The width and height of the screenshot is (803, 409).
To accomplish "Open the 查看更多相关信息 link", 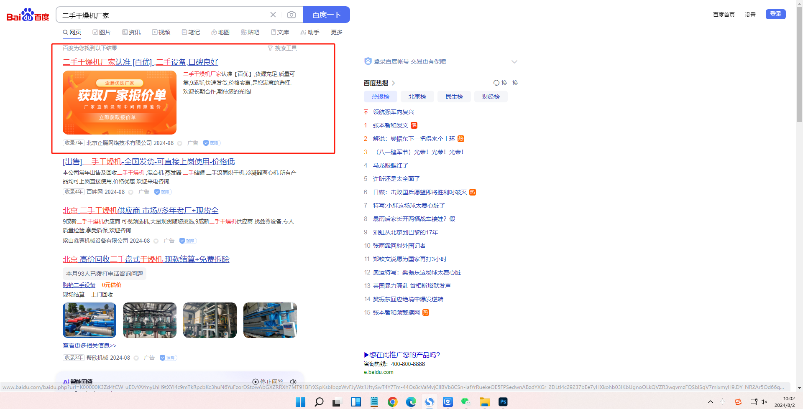I will tap(90, 345).
